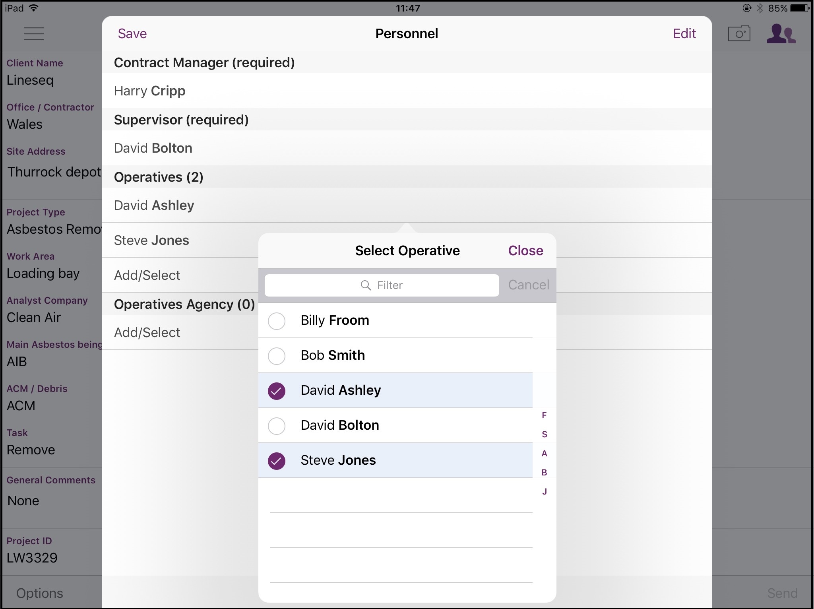Tap Edit in Personnel header
This screenshot has width=814, height=609.
click(x=684, y=34)
